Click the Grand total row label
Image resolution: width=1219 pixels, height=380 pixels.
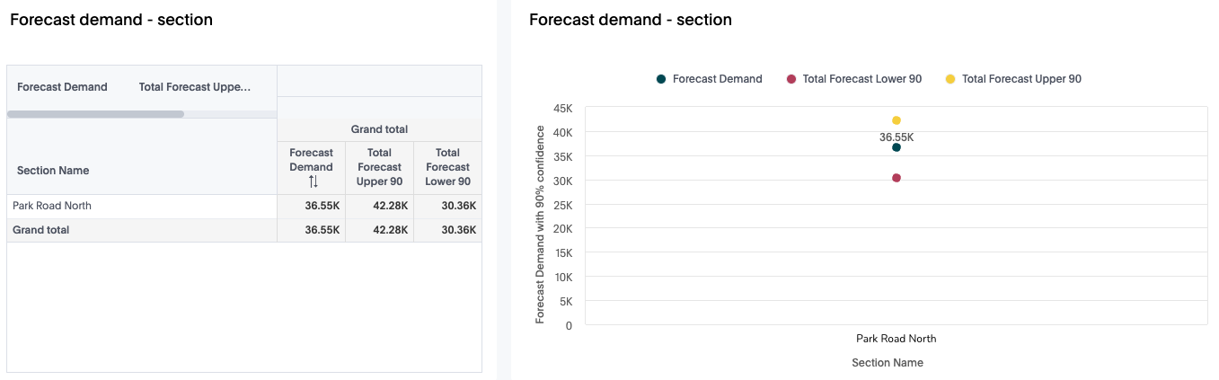(41, 230)
